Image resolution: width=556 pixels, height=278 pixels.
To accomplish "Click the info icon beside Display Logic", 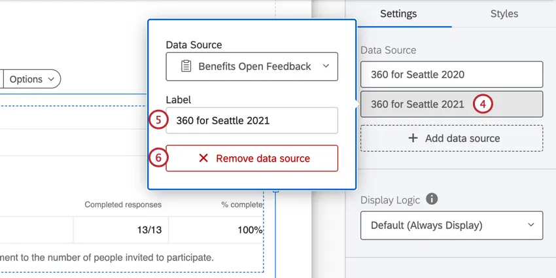I will point(432,199).
